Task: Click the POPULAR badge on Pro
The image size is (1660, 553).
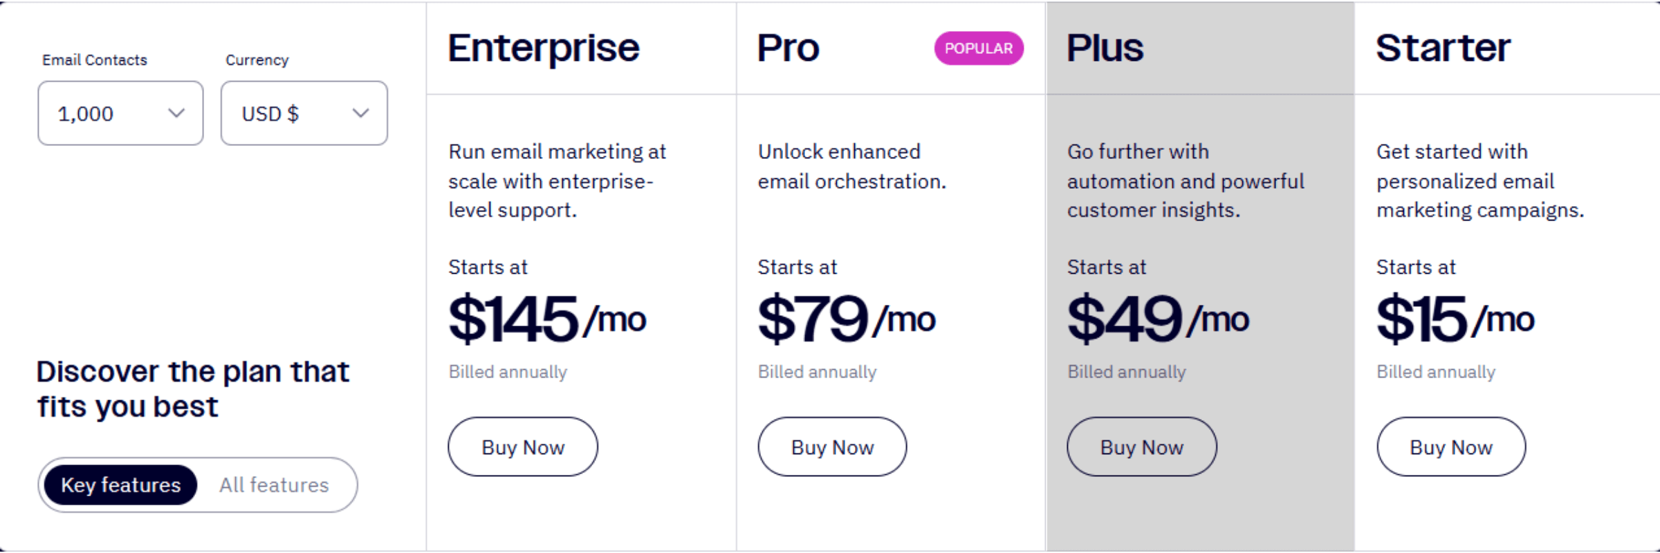Action: (x=978, y=48)
